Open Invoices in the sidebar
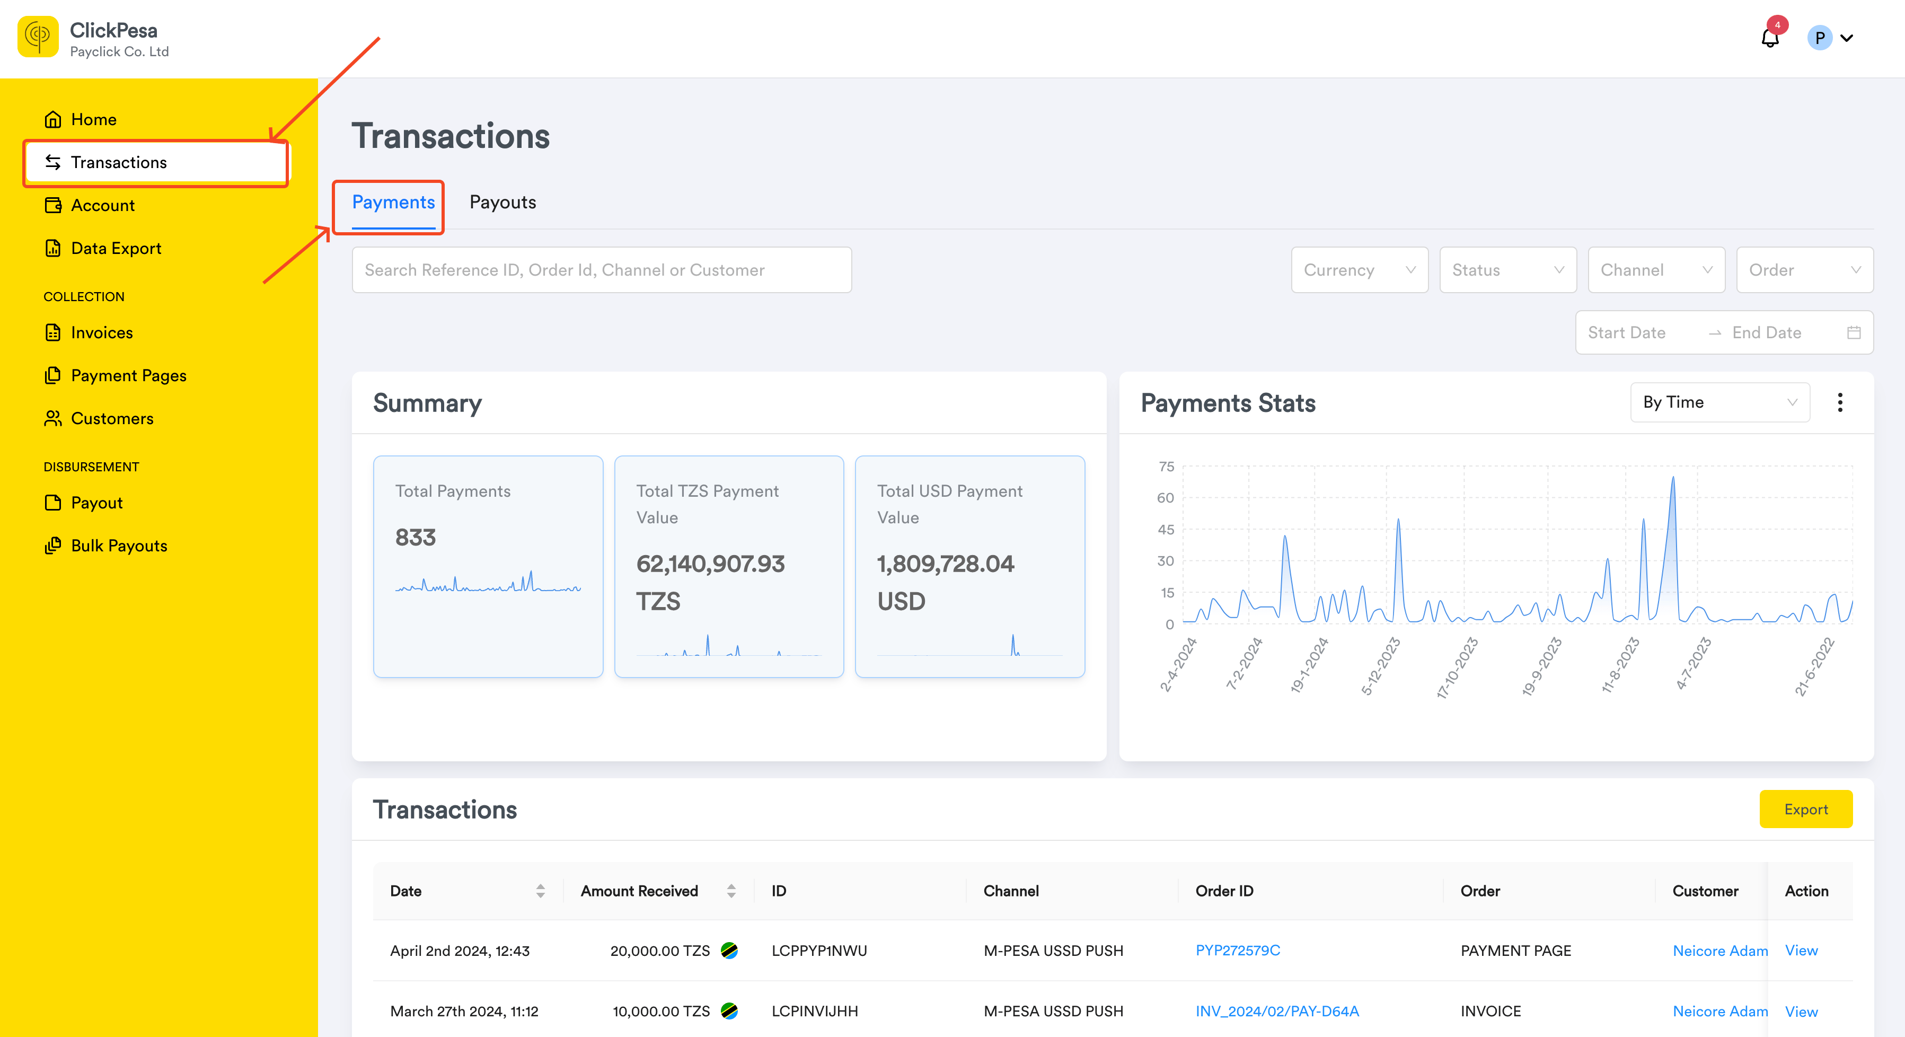Viewport: 1905px width, 1037px height. click(x=102, y=333)
